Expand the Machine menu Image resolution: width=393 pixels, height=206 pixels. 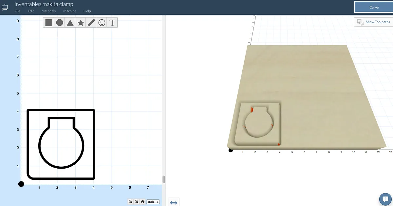point(70,11)
